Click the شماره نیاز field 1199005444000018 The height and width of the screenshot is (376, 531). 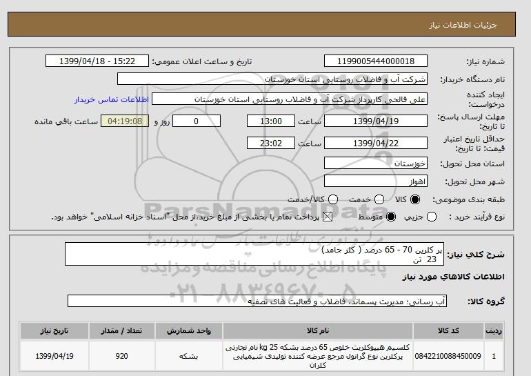(x=376, y=61)
